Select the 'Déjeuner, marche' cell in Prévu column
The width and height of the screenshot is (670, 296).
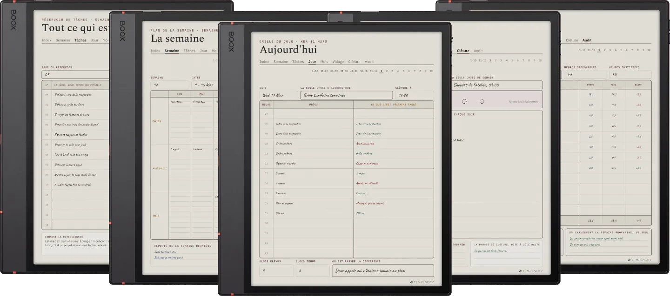(314, 163)
